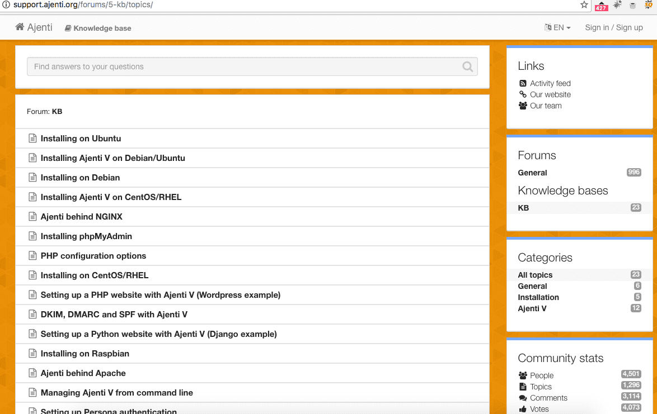657x414 pixels.
Task: Click the People icon in Community stats
Action: tap(523, 375)
